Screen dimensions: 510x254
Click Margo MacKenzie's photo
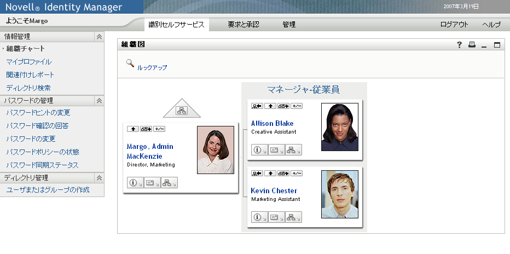click(x=216, y=150)
